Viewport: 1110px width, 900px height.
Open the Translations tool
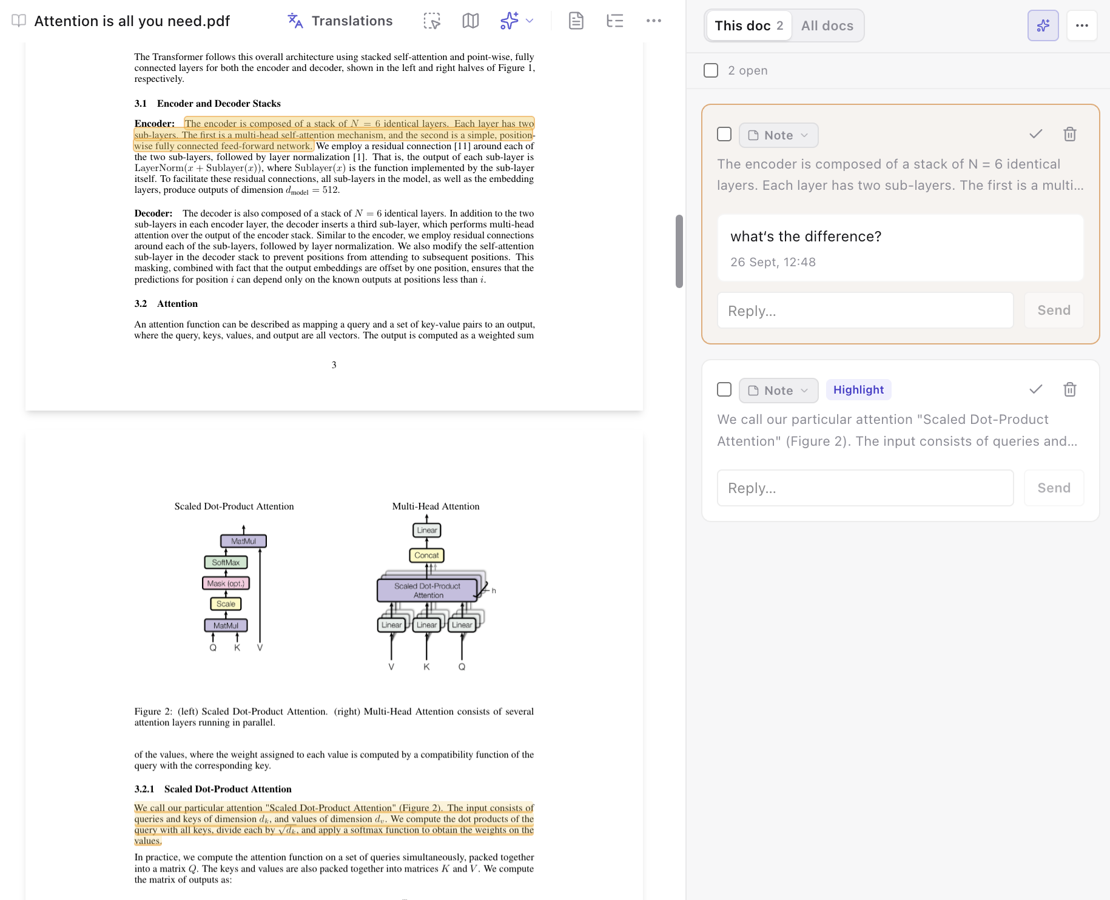(340, 21)
